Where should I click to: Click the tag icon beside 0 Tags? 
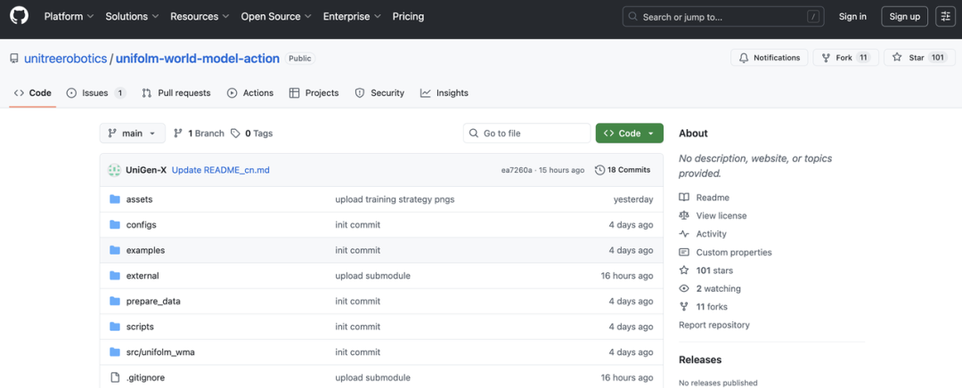(235, 133)
